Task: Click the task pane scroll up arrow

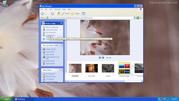Action: [x=66, y=20]
